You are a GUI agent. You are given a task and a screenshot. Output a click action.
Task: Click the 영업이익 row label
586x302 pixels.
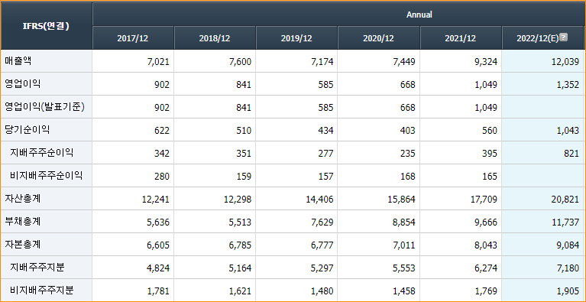[x=22, y=84]
